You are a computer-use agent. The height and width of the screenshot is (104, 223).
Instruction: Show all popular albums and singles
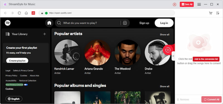(x=164, y=86)
